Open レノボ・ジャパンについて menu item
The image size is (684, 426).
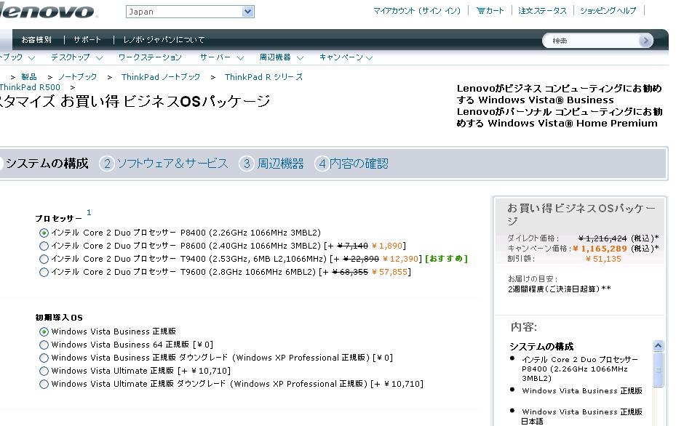pos(164,40)
